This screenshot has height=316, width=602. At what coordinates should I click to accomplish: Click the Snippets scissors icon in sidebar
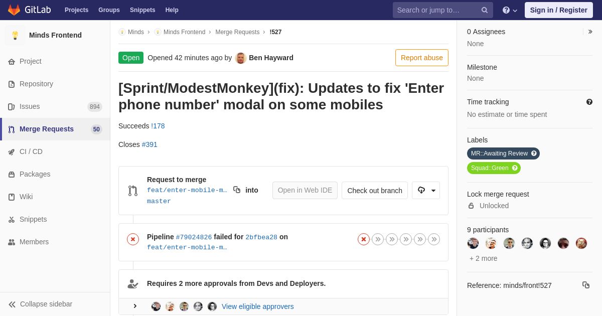(12, 220)
